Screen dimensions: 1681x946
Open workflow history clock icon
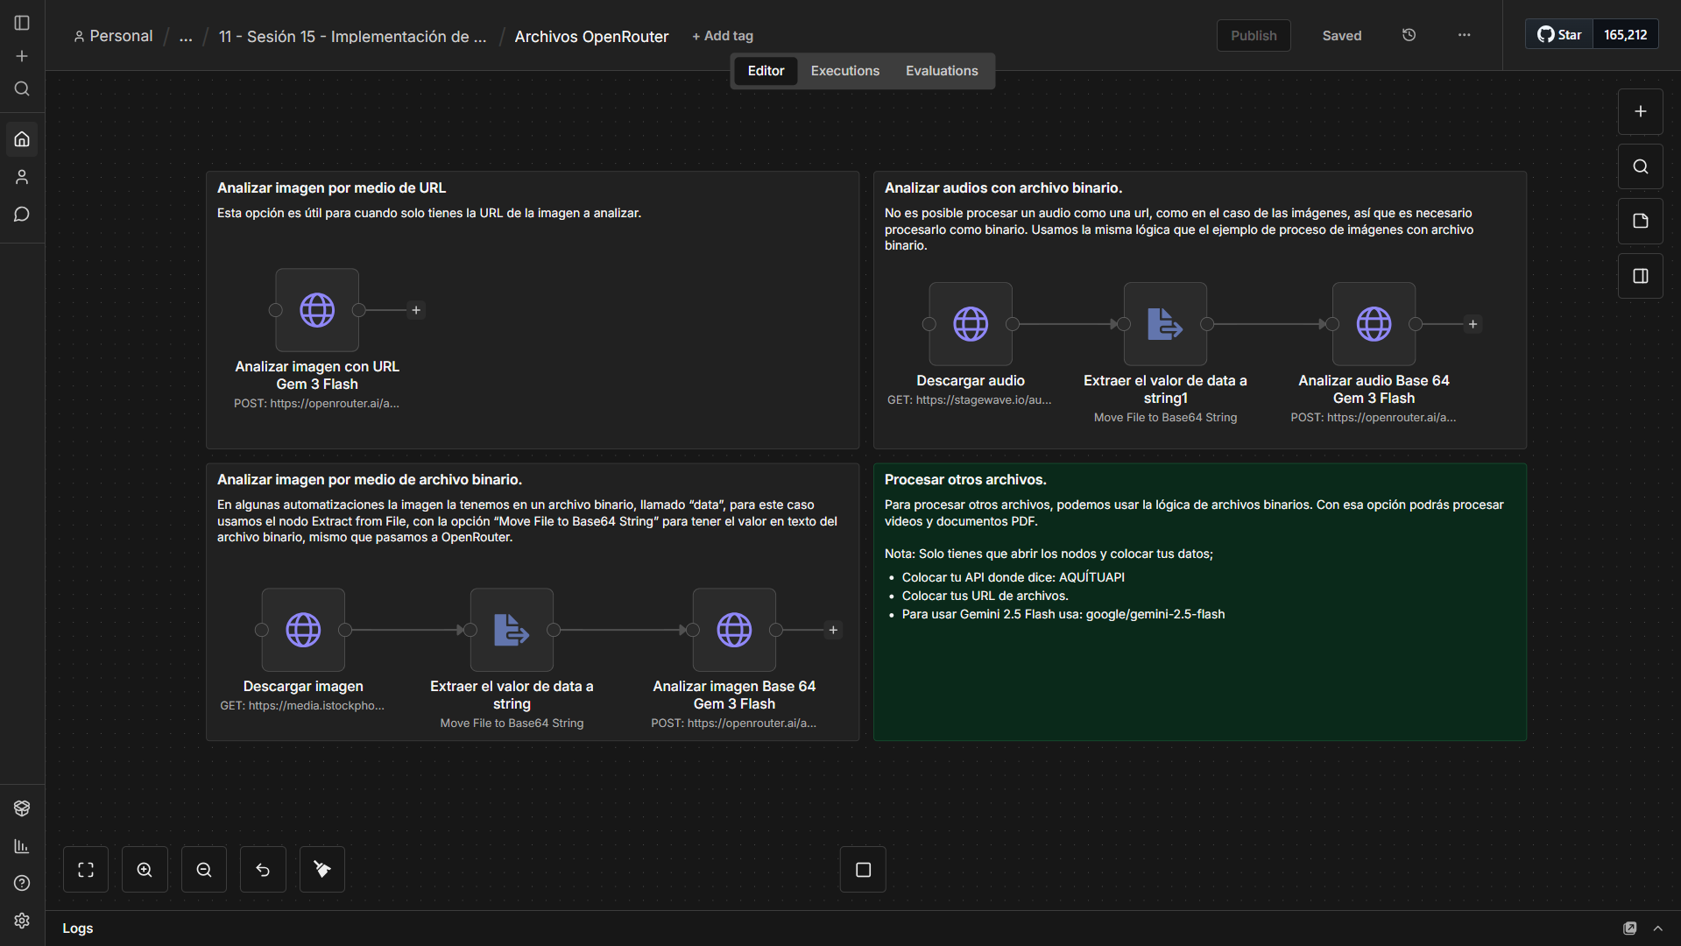[1409, 35]
